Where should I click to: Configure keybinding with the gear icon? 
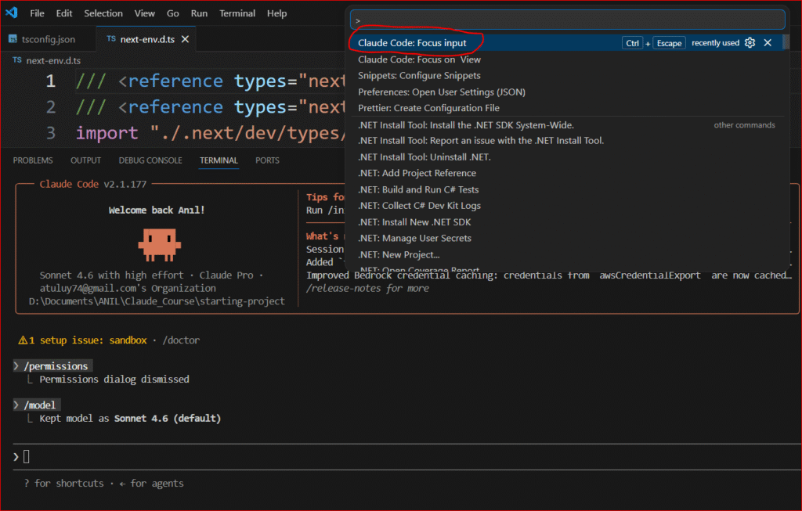coord(750,43)
